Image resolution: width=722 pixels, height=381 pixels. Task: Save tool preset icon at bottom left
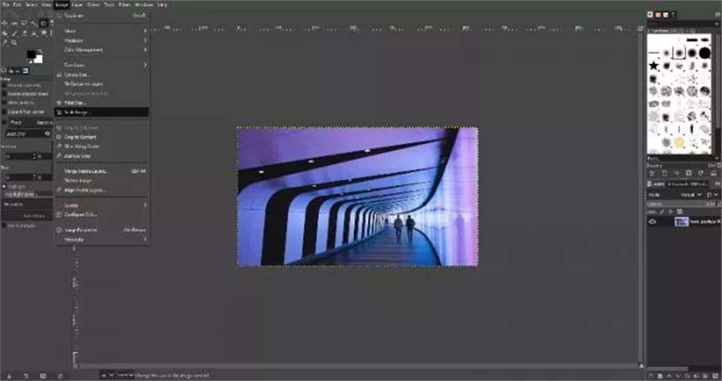[x=9, y=376]
